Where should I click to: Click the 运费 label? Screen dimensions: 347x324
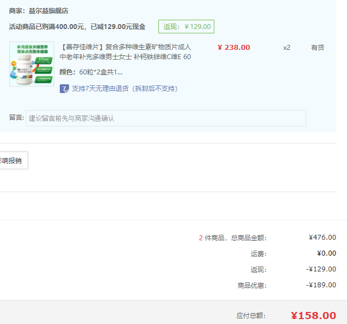(x=259, y=254)
